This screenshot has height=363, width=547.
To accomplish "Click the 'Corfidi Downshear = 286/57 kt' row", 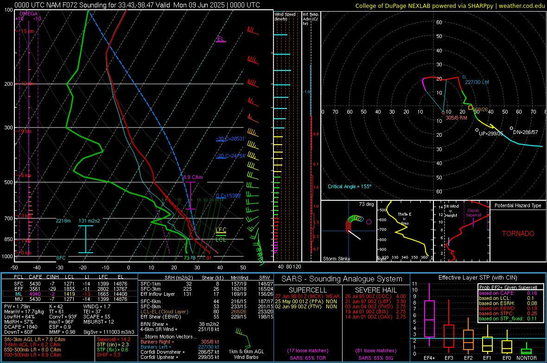I will coord(180,352).
